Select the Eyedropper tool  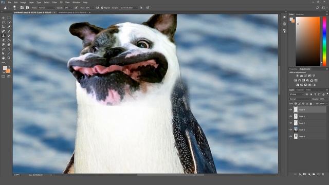click(x=9, y=27)
